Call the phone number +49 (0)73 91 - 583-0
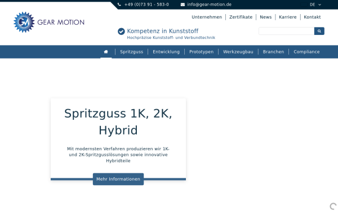Screen dimensions: 338x211 (146, 5)
